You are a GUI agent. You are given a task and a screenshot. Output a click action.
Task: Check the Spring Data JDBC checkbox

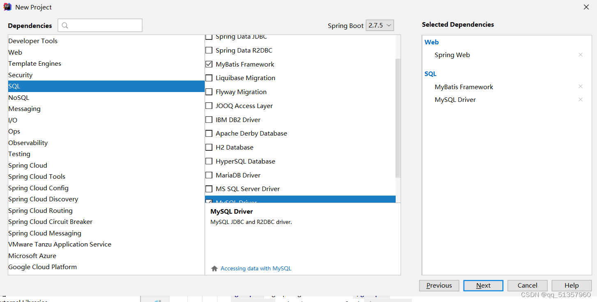(209, 37)
